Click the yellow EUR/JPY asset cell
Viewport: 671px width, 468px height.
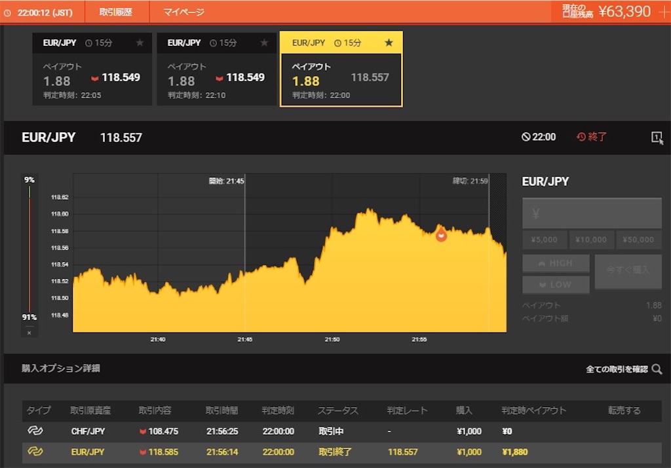pos(88,452)
